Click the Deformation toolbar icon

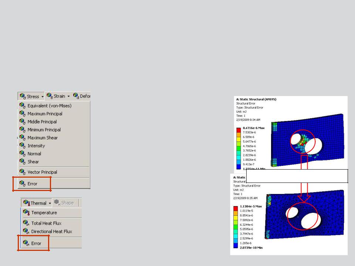click(x=76, y=96)
